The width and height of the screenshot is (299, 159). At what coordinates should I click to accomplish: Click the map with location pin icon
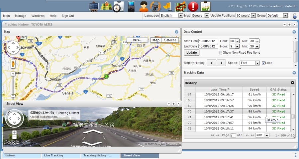point(106,6)
